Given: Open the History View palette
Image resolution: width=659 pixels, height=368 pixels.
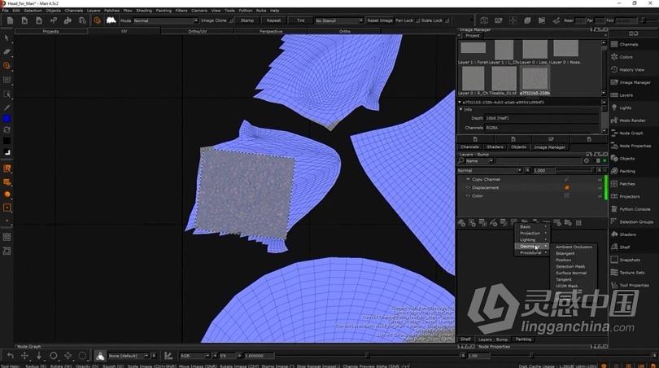Looking at the screenshot, I should [627, 70].
